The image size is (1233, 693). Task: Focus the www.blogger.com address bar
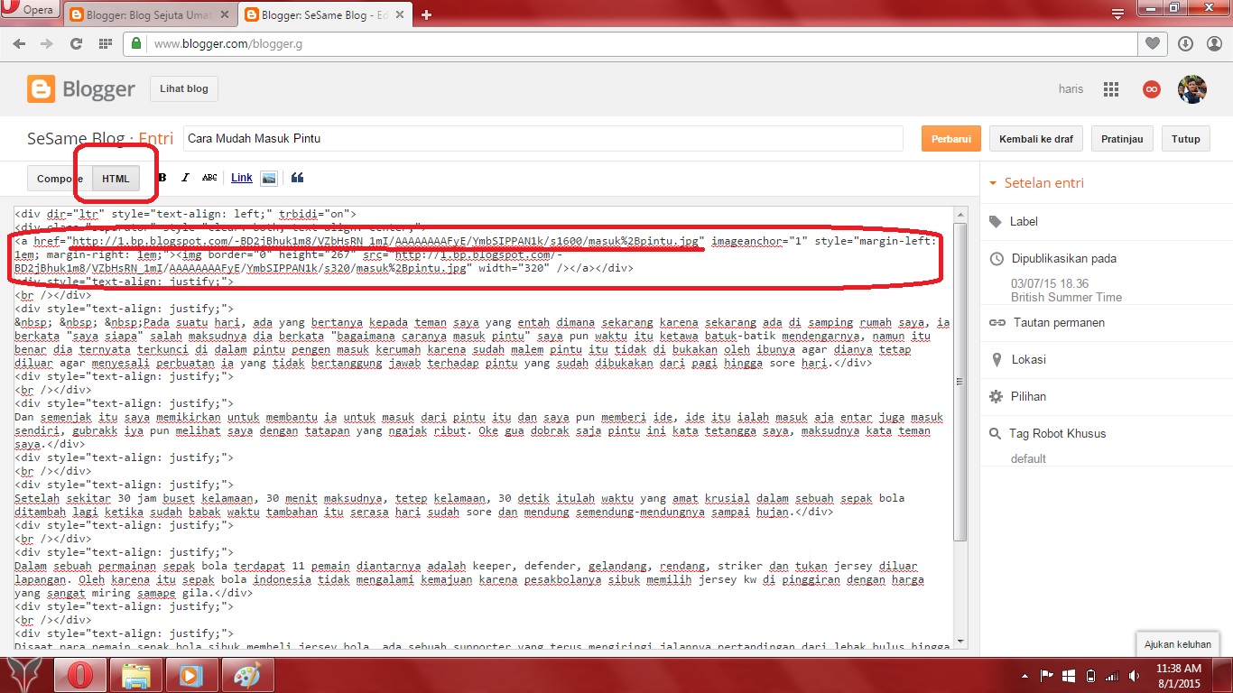tap(632, 43)
